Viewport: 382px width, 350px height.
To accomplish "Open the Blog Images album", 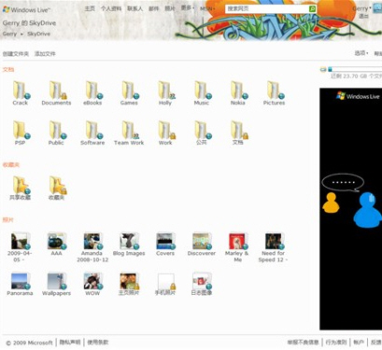I will [x=129, y=245].
